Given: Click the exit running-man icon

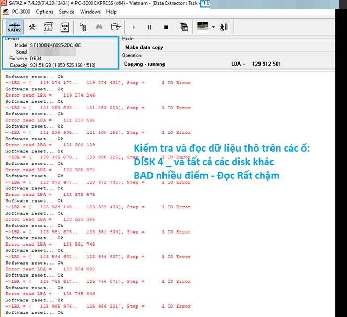Looking at the screenshot, I should coord(224,27).
